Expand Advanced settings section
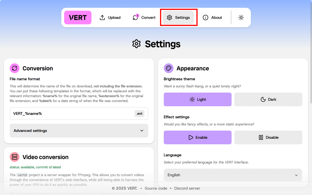Image resolution: width=312 pixels, height=195 pixels. 79,131
